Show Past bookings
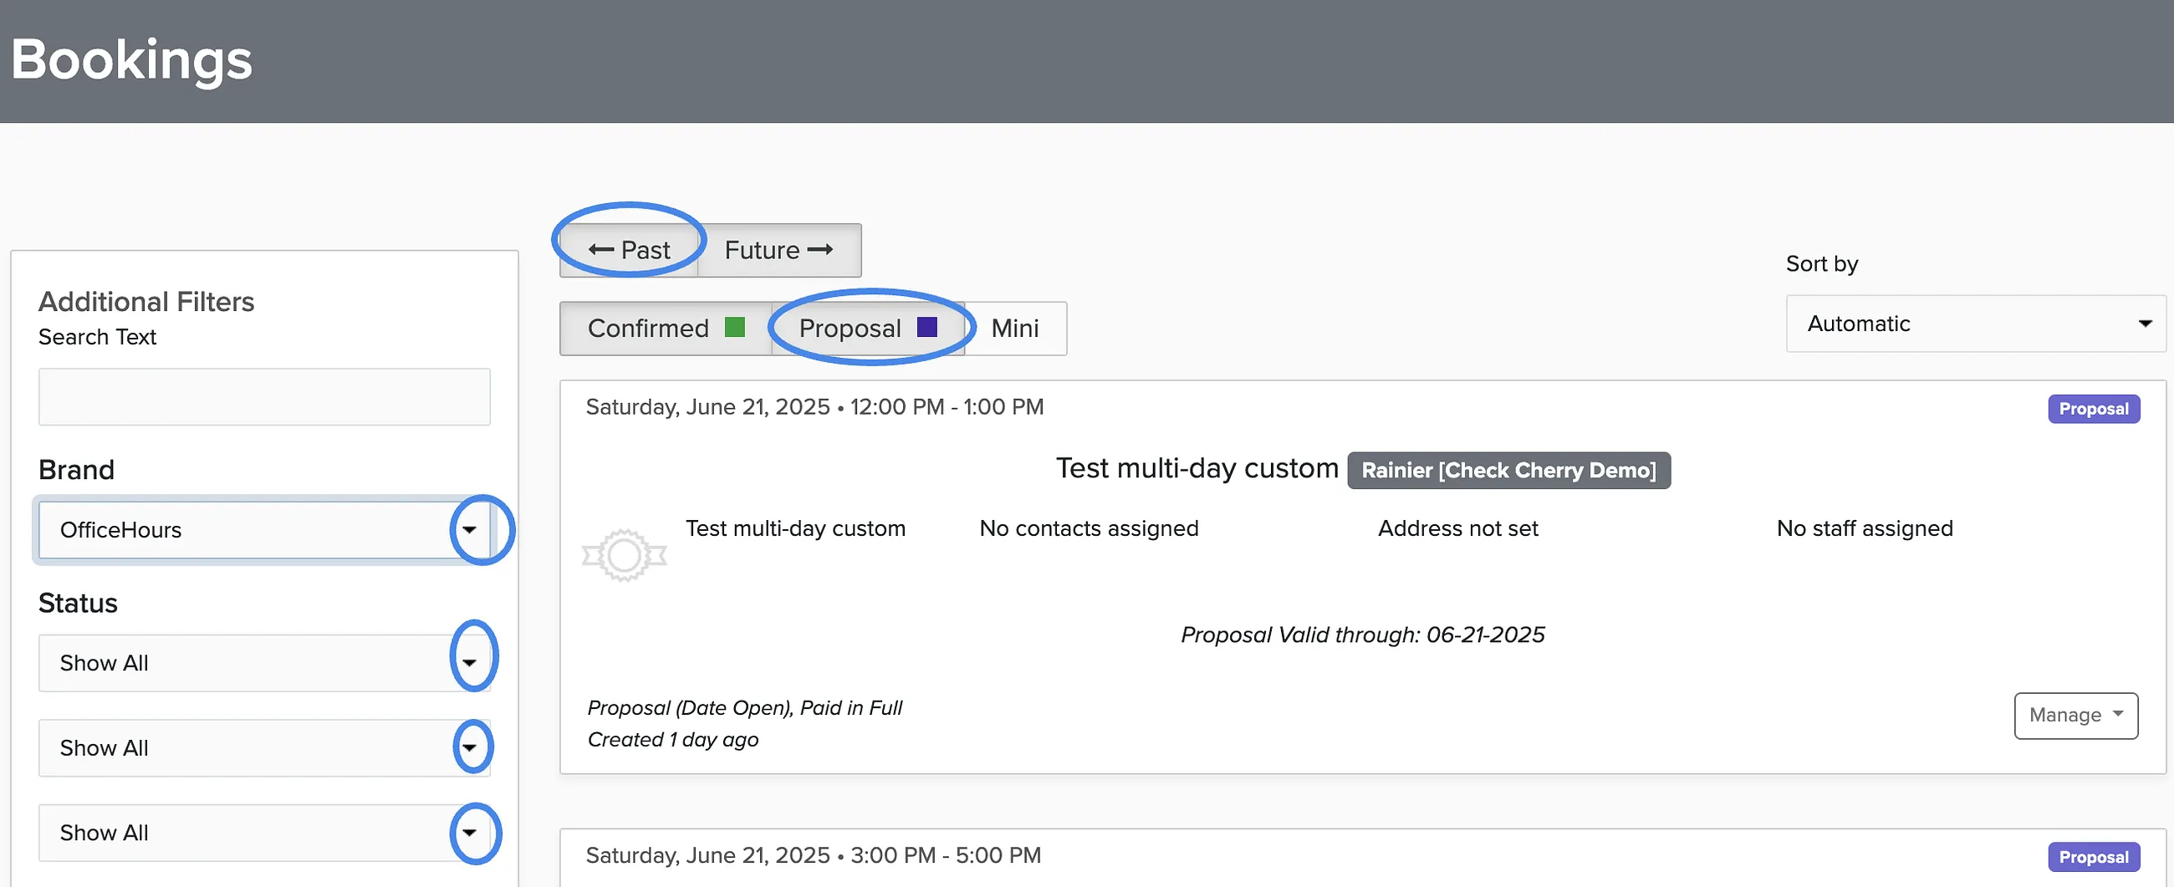This screenshot has height=887, width=2174. [629, 250]
